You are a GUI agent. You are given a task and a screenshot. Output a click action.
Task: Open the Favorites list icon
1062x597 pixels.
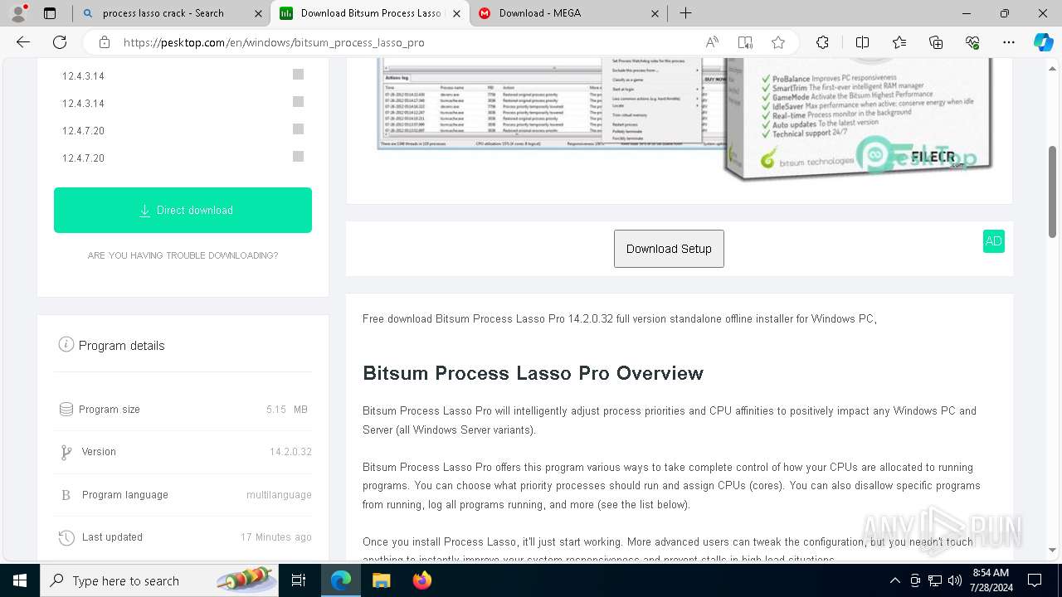coord(899,42)
